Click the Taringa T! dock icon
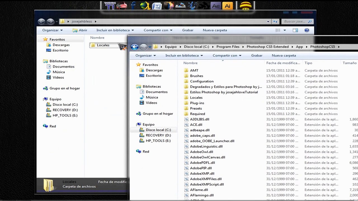Screen dimensions: 358x201 pyautogui.click(x=109, y=6)
